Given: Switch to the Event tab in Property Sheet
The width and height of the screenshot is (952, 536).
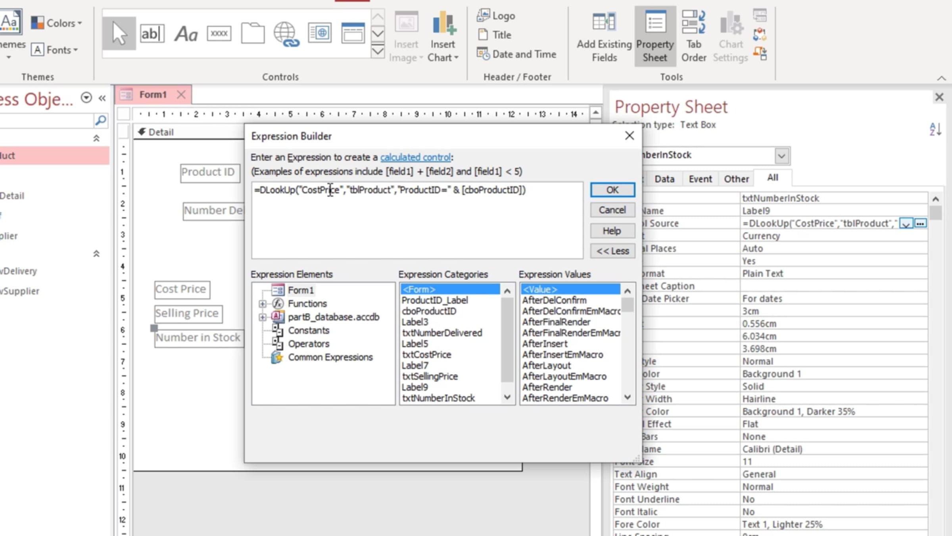Looking at the screenshot, I should click(x=700, y=179).
